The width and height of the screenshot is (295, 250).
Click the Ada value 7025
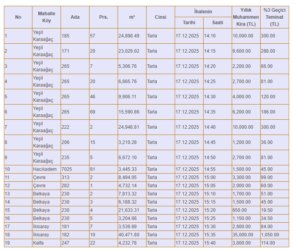(75, 169)
